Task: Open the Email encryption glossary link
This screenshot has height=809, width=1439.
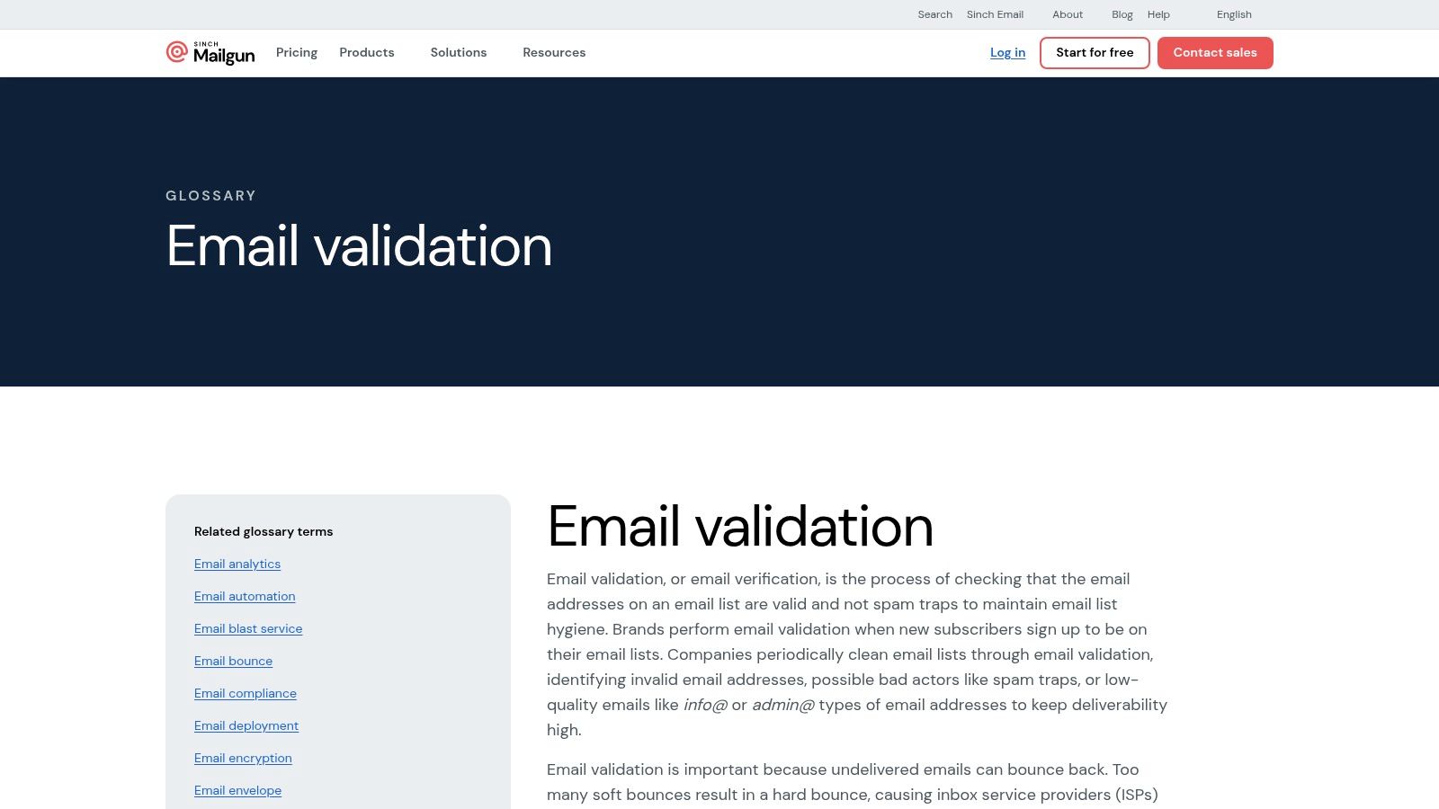Action: 243,759
